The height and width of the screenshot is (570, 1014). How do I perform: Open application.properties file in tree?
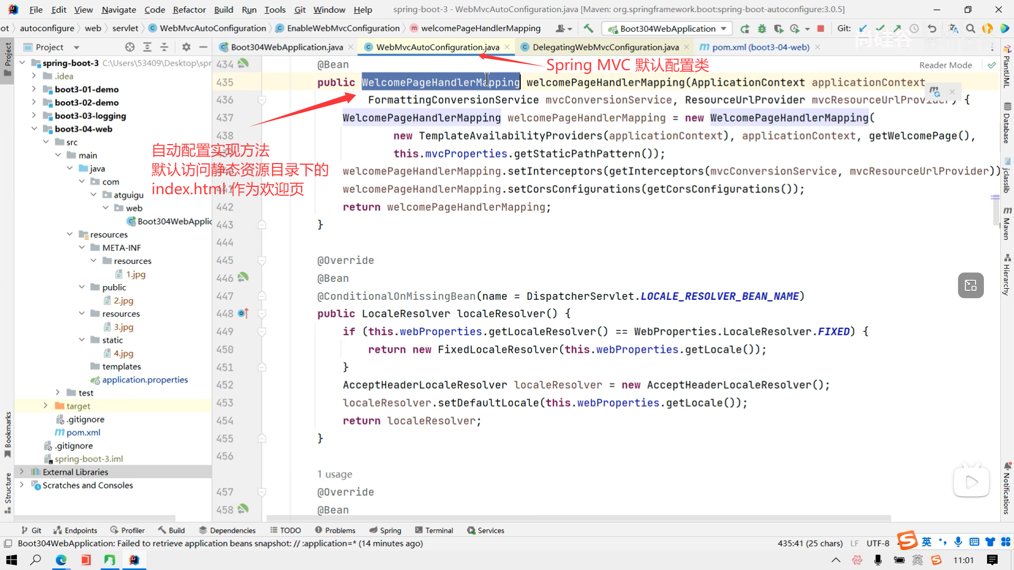pyautogui.click(x=145, y=379)
